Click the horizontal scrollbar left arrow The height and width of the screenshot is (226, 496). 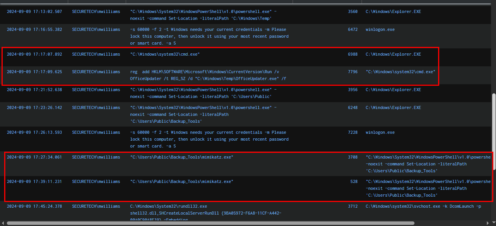pyautogui.click(x=2, y=223)
